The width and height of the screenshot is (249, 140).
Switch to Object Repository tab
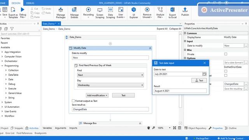pos(195,128)
